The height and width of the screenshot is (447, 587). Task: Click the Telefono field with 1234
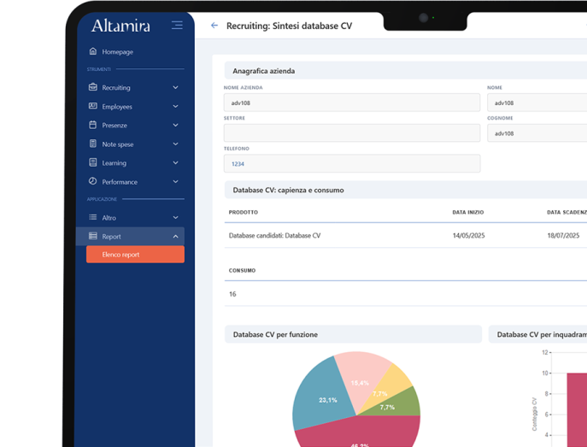point(352,163)
